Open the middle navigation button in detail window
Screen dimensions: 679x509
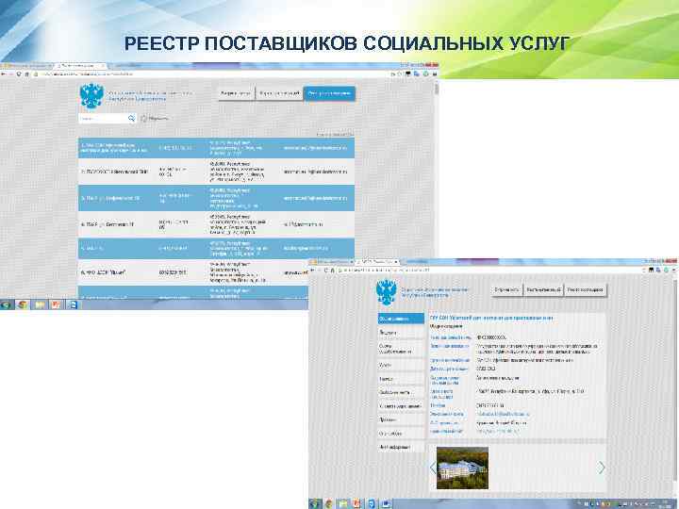point(543,289)
